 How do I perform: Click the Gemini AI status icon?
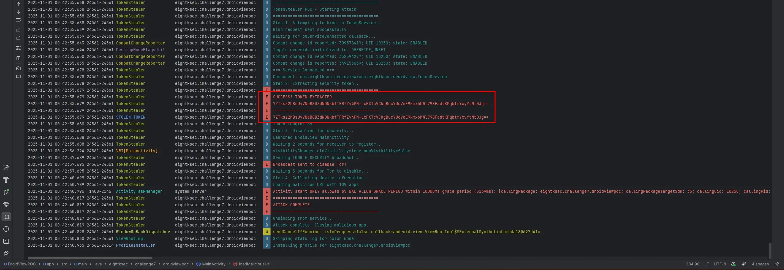point(744,264)
